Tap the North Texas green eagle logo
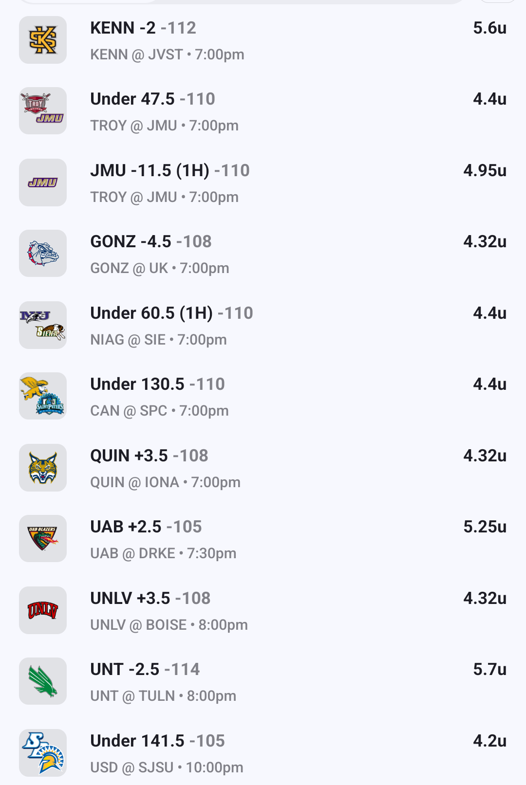 pos(43,681)
